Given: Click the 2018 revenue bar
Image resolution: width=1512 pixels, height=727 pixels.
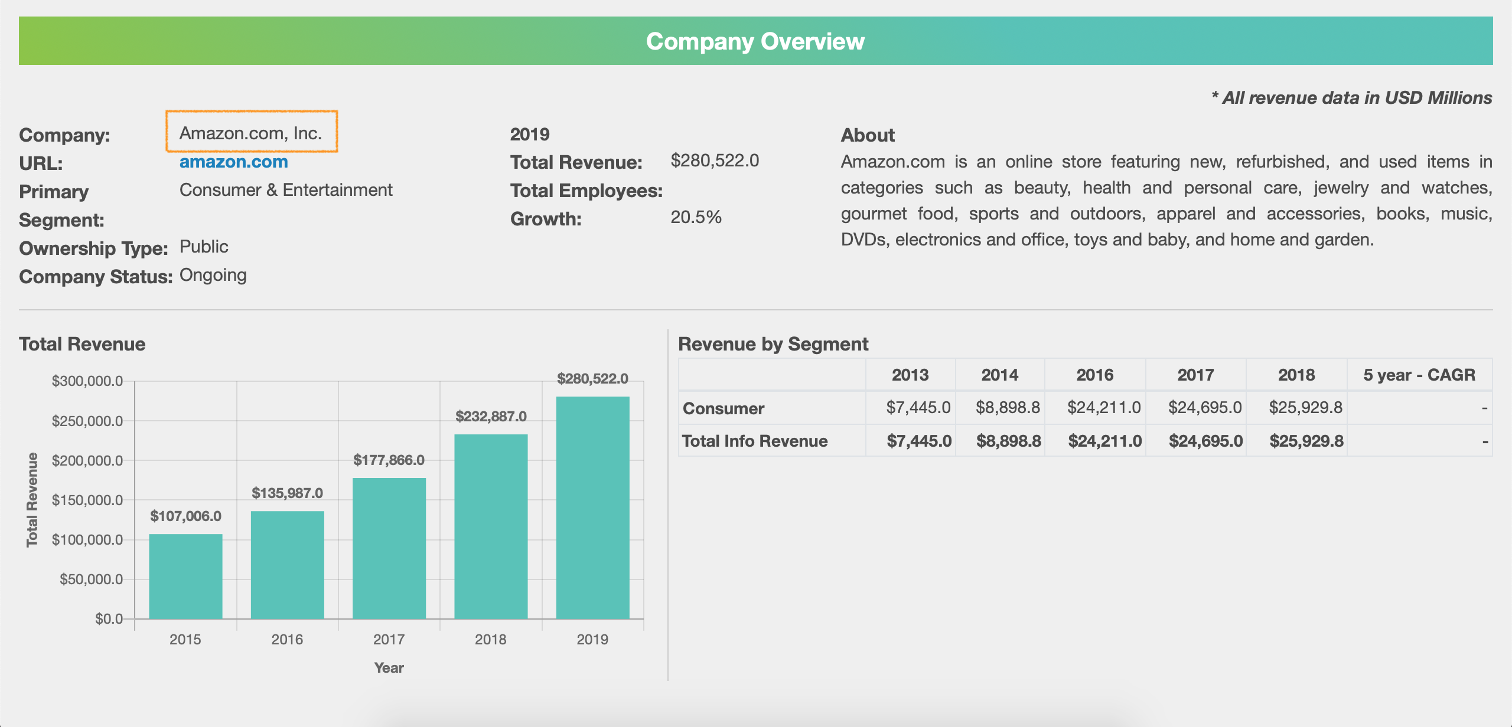Looking at the screenshot, I should coord(491,526).
